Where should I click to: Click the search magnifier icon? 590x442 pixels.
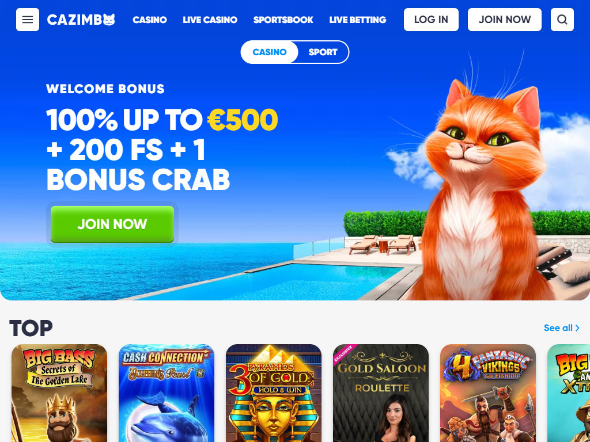(x=562, y=20)
